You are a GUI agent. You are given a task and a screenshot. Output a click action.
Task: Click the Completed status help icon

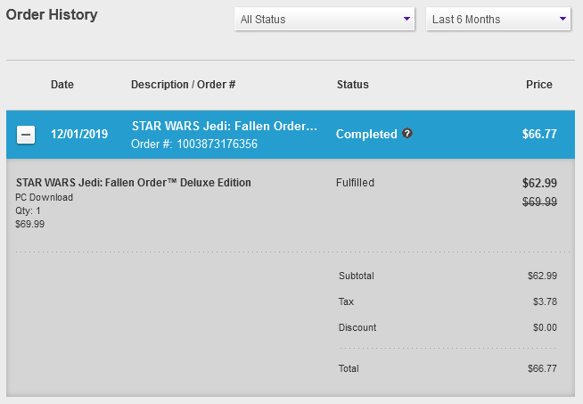click(407, 133)
